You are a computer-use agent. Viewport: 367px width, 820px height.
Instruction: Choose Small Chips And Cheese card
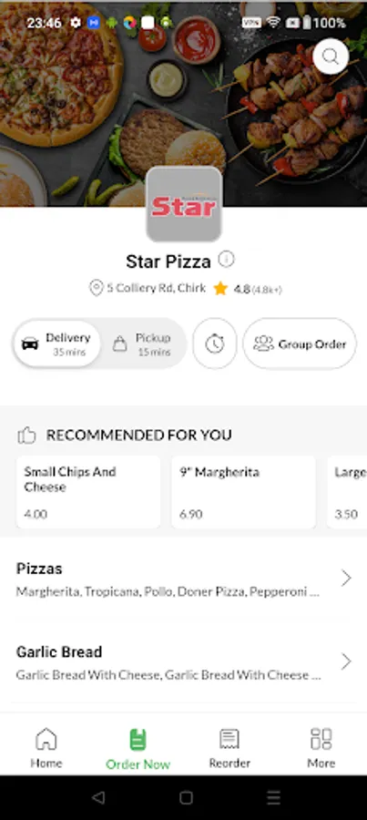(x=88, y=492)
